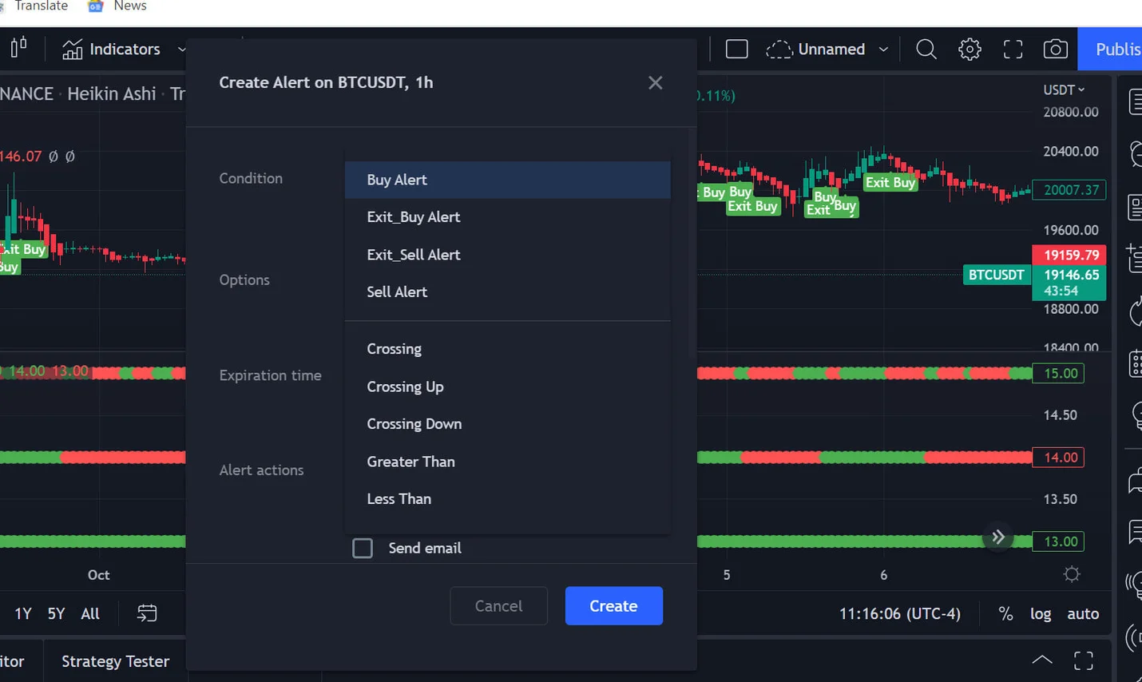The image size is (1142, 682).
Task: Open the News bookmark
Action: click(117, 6)
